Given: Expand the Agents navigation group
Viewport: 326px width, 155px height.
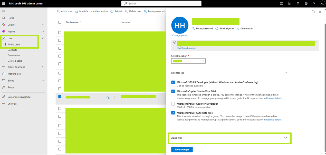Looking at the screenshot, I should pyautogui.click(x=43, y=31).
